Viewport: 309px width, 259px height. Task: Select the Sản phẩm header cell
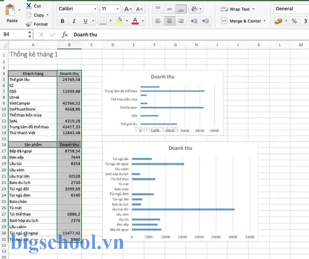33,145
